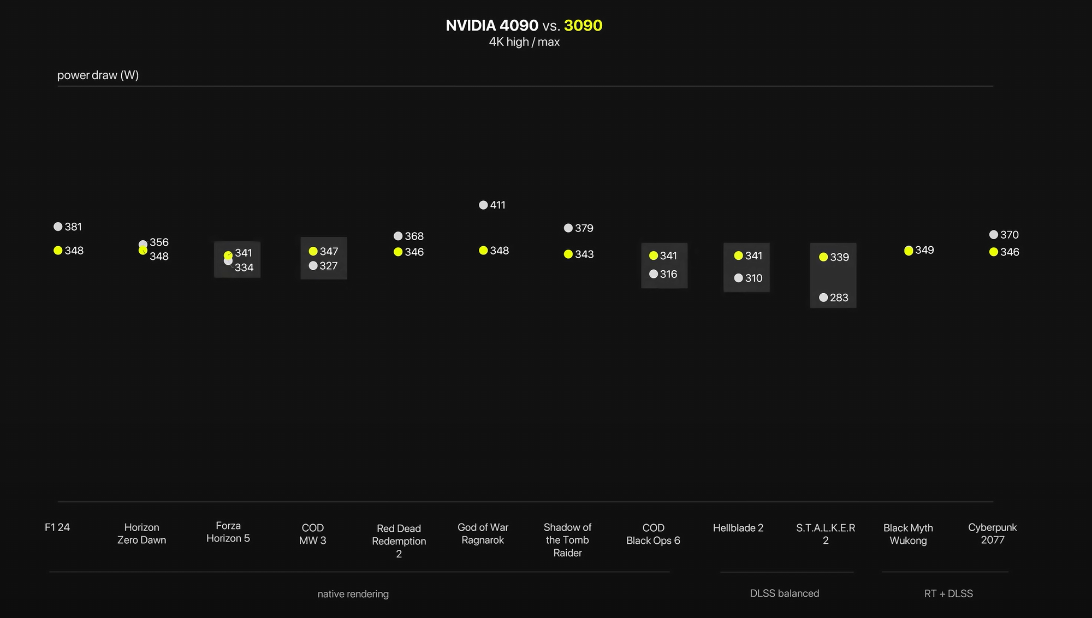1092x618 pixels.
Task: Select the '339' value for S.T.A.L.K.E.R 2
Action: click(x=840, y=257)
